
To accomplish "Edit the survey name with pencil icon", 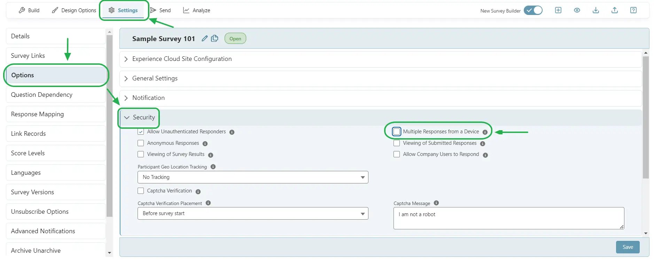I will (x=205, y=38).
